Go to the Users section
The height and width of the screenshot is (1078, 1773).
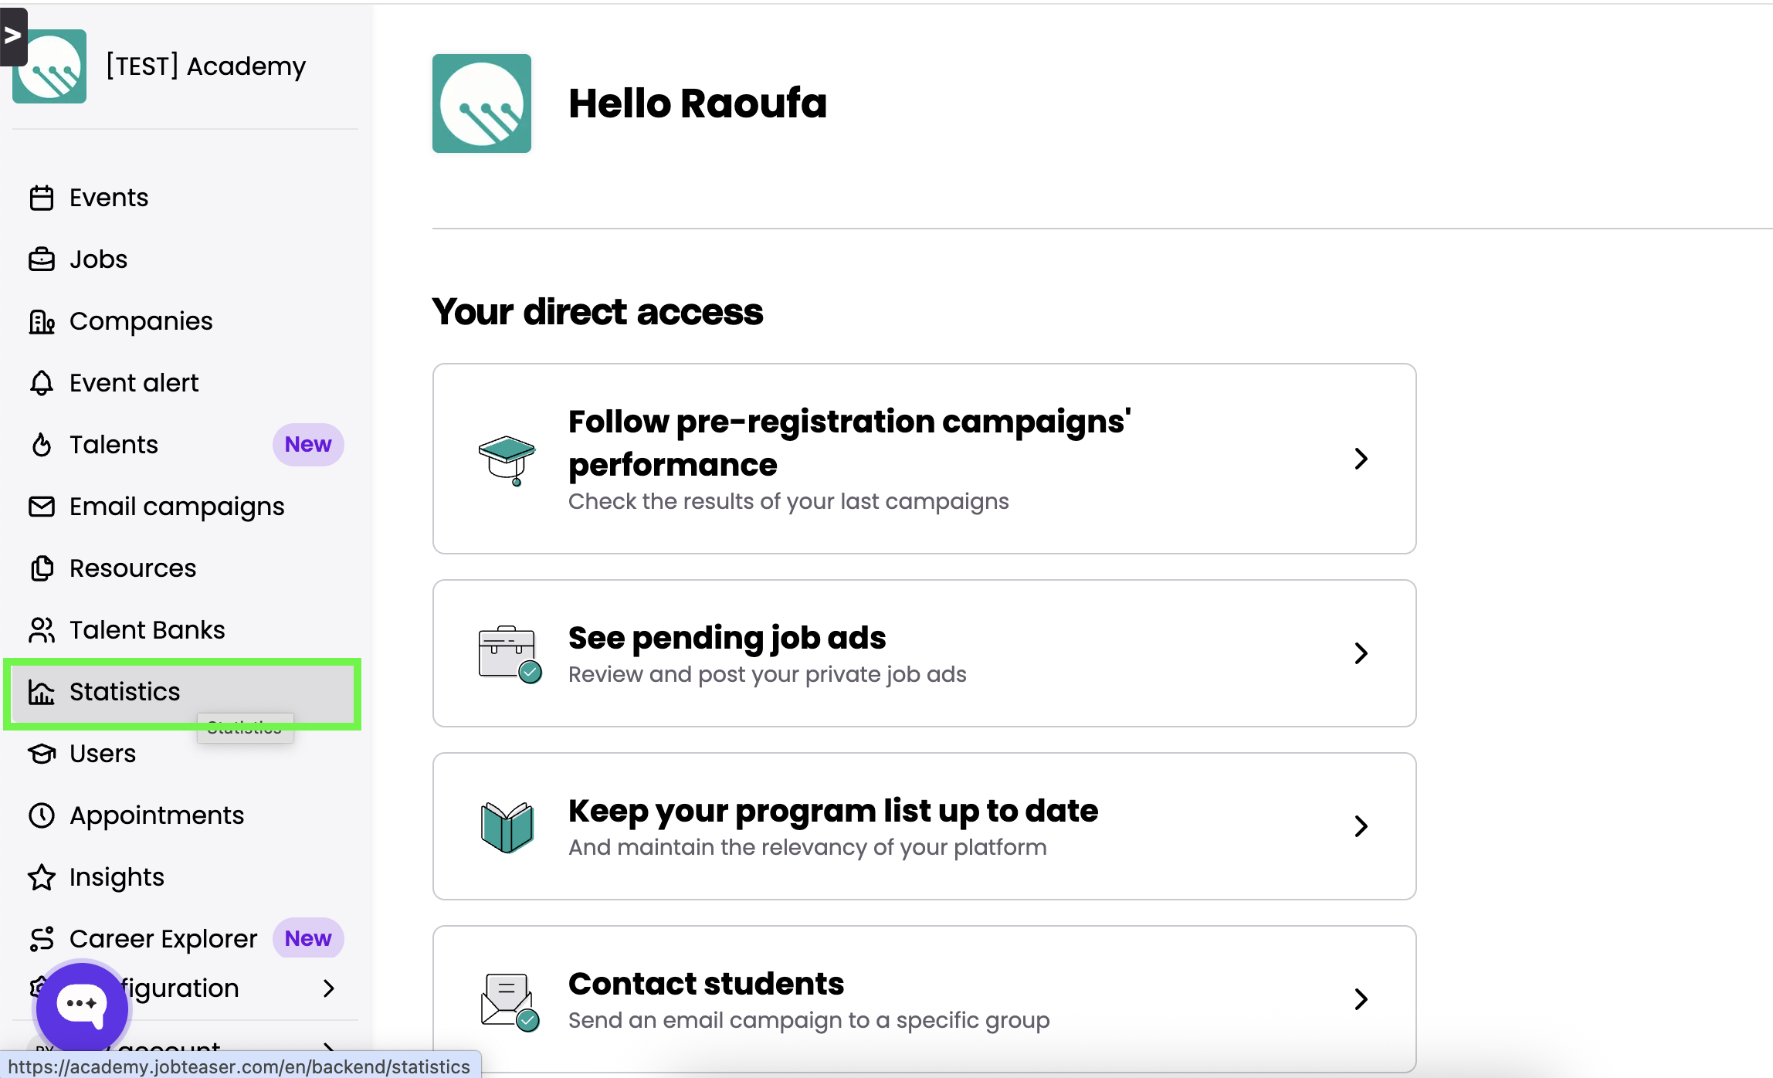coord(103,754)
